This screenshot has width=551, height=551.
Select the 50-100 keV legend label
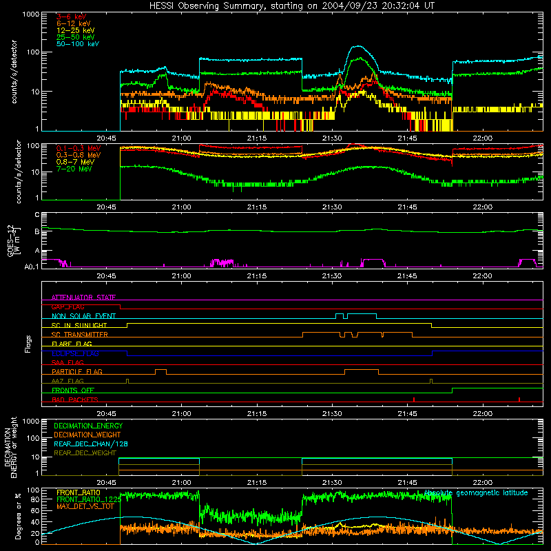point(78,44)
